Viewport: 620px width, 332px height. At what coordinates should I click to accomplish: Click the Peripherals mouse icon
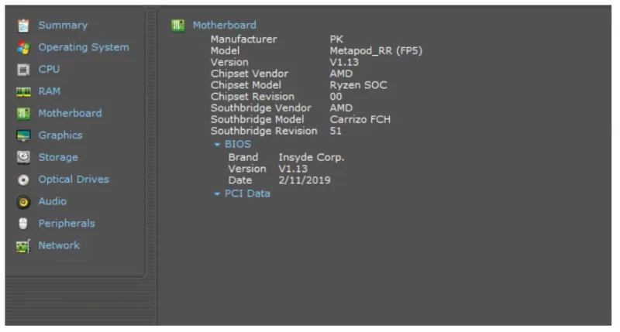[x=23, y=224]
